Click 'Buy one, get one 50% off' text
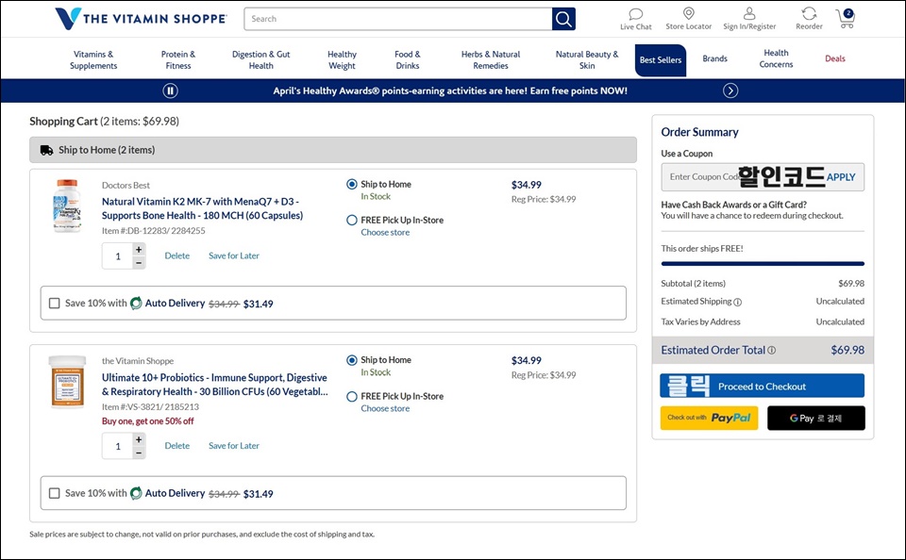The height and width of the screenshot is (560, 906). point(148,421)
